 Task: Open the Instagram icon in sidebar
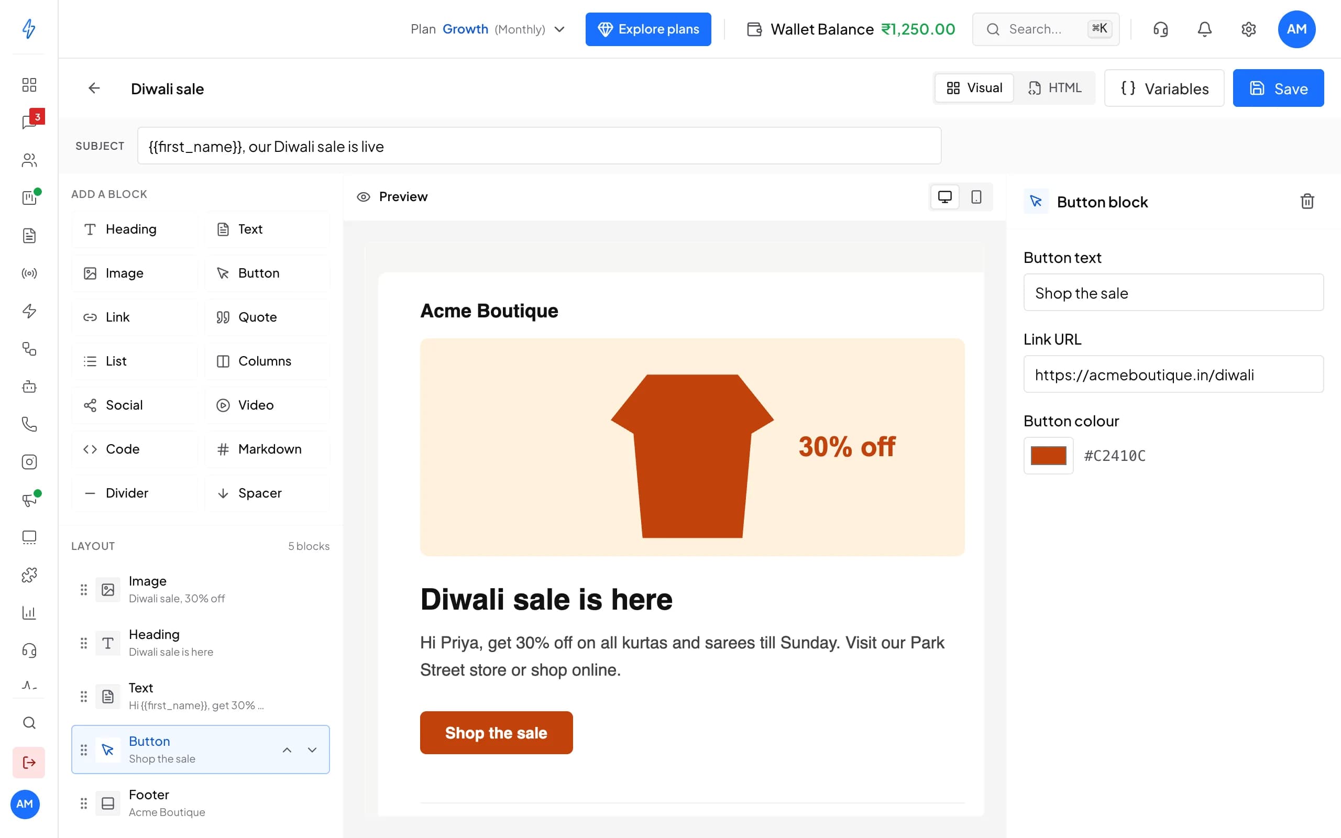[29, 461]
